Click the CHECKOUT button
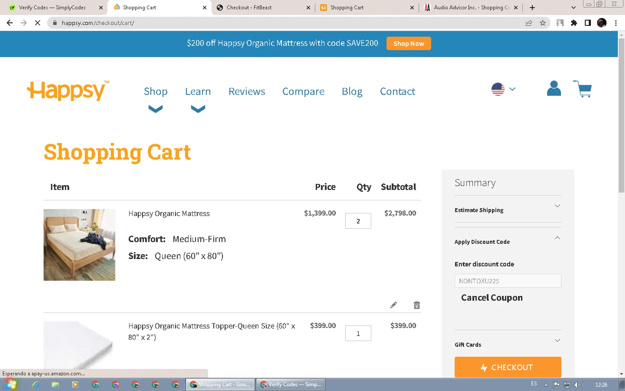 point(507,367)
